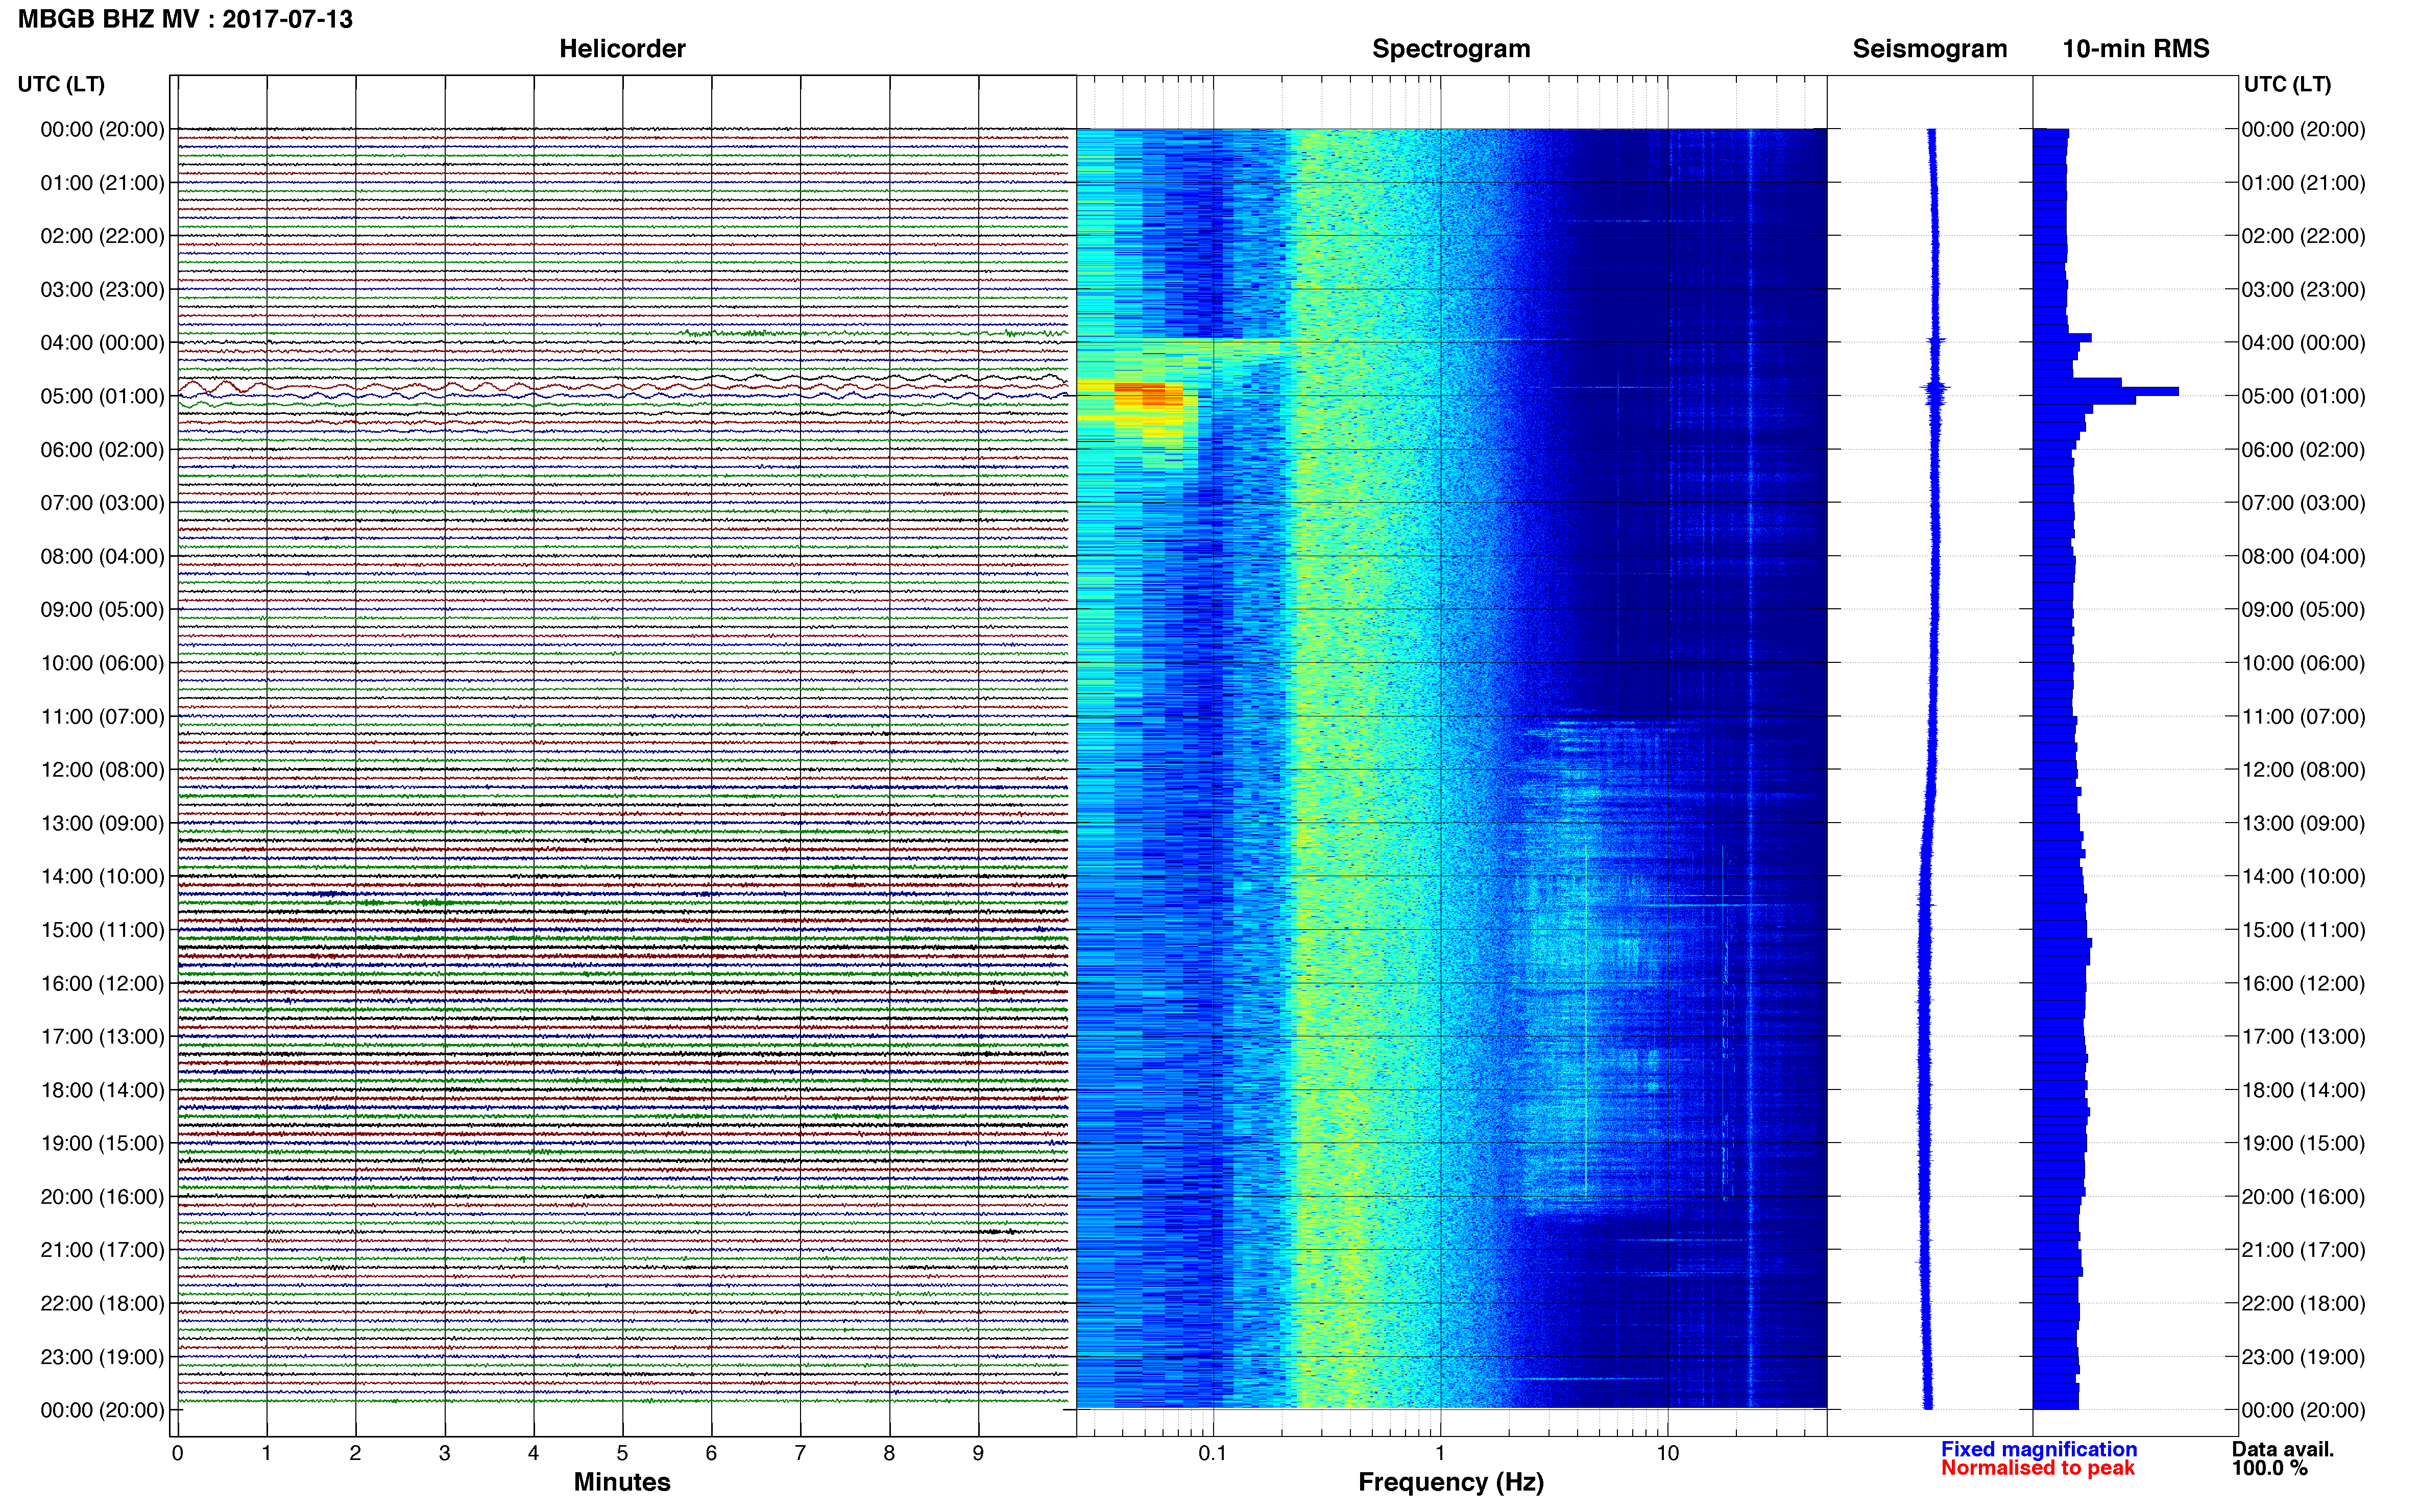Click right time label '12:00 (08:00)'
This screenshot has width=2420, height=1512.
click(x=2303, y=770)
